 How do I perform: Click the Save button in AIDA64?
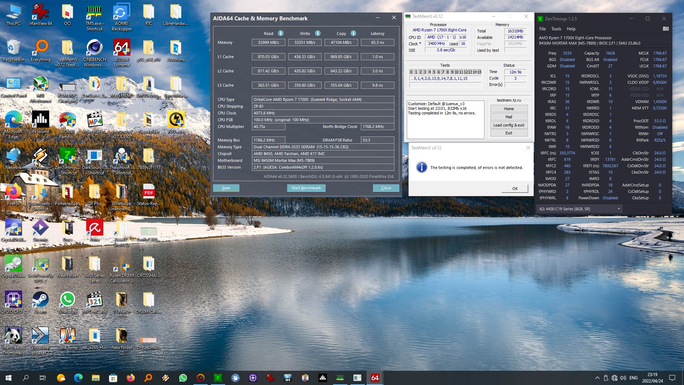[x=226, y=188]
